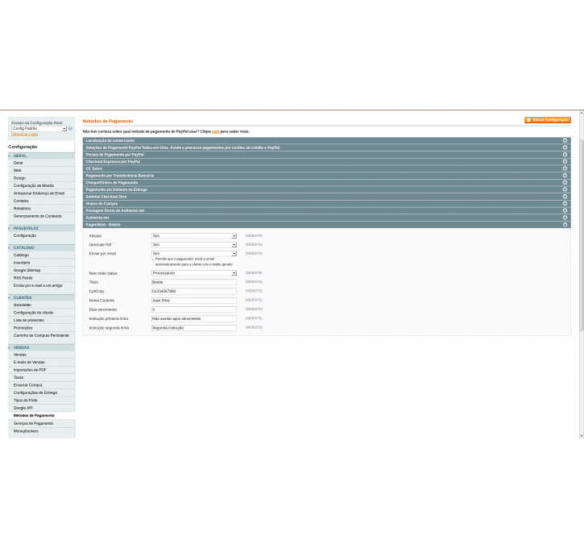This screenshot has width=584, height=548.
Task: Select Métodos de Pagamento in sidebar
Action: (x=35, y=415)
